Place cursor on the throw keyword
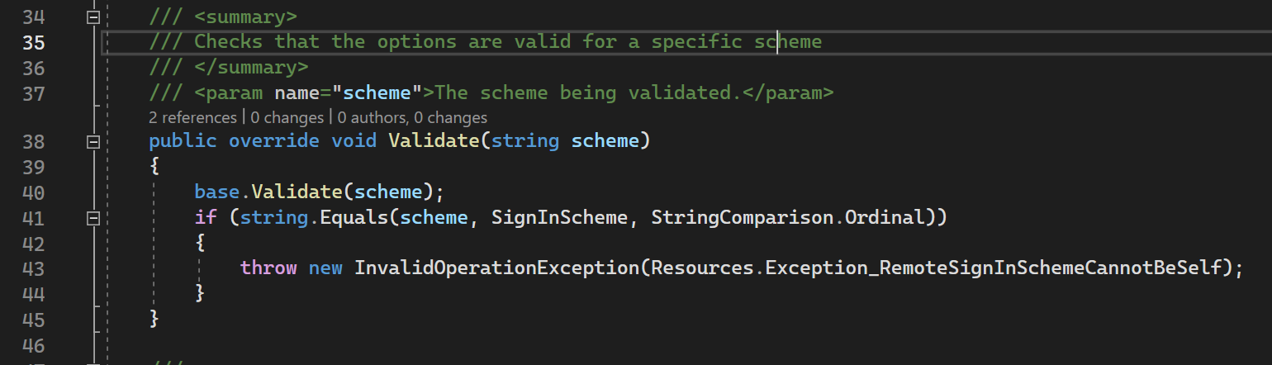1272x365 pixels. (268, 268)
